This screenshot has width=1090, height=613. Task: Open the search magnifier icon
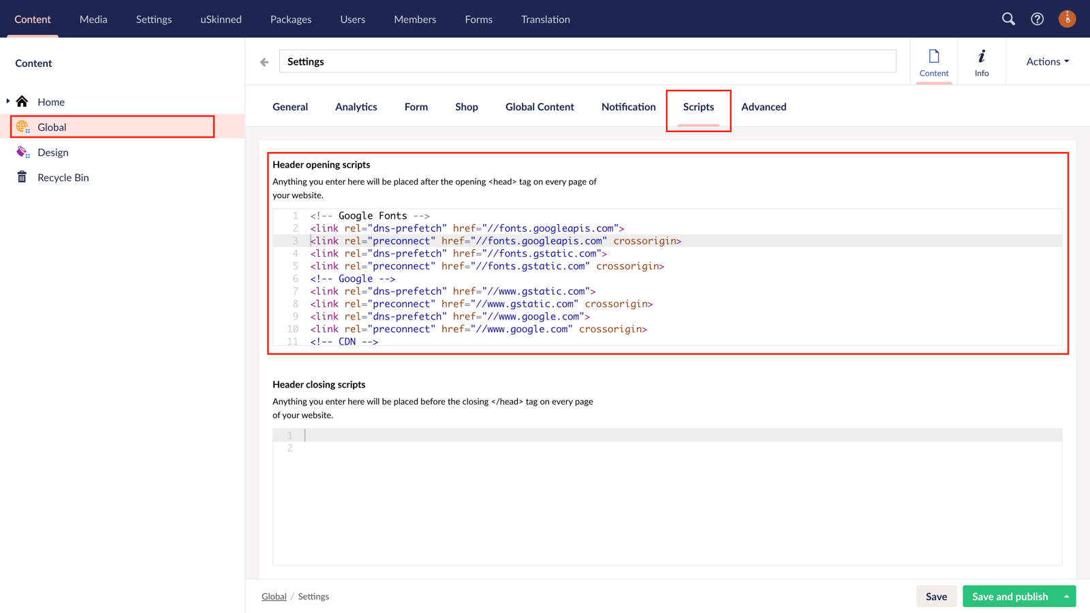click(x=1008, y=19)
